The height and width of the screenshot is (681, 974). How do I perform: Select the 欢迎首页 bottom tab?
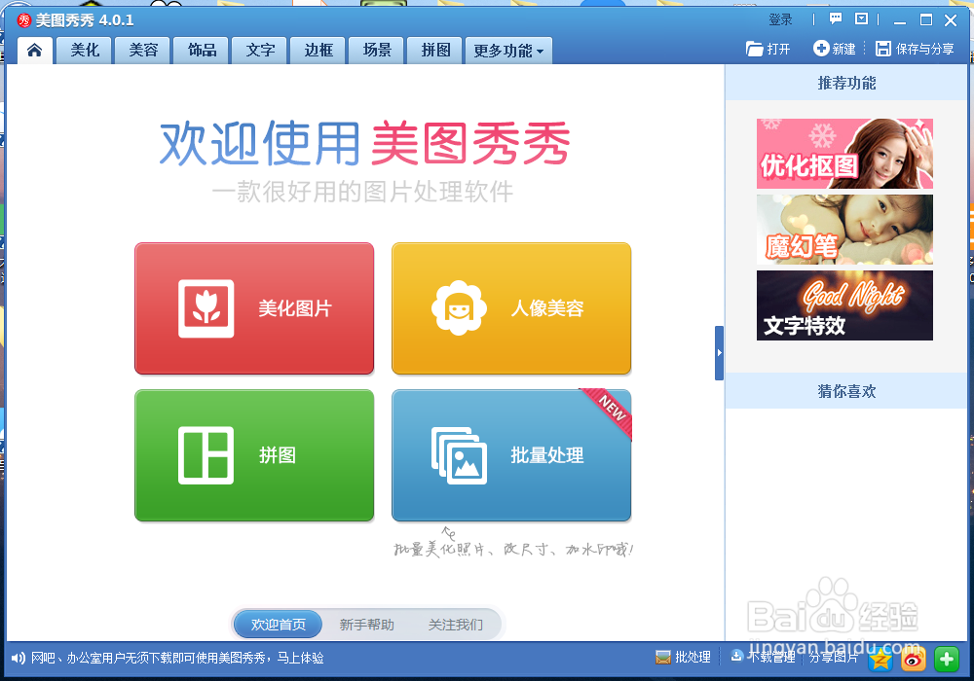click(x=279, y=625)
